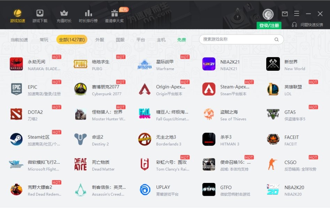Screen dimensions: 330x208
Task: Select the PUBG 绝地求生 game icon
Action: pos(80,64)
